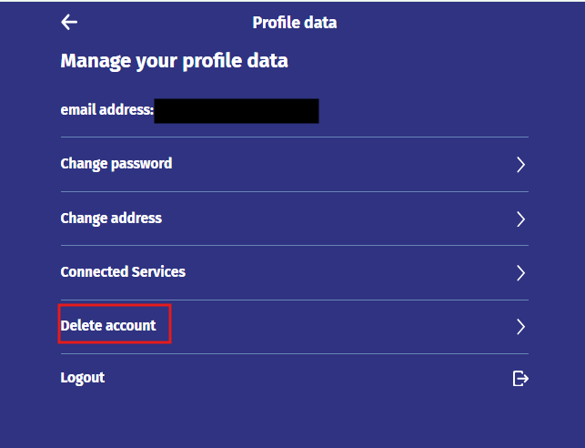The width and height of the screenshot is (585, 448).
Task: Select the Change address label
Action: tap(111, 219)
